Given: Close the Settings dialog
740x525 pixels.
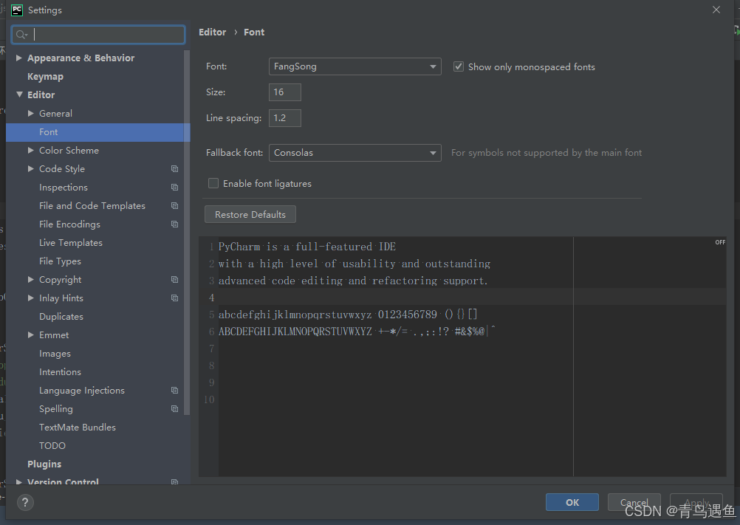Looking at the screenshot, I should point(716,10).
